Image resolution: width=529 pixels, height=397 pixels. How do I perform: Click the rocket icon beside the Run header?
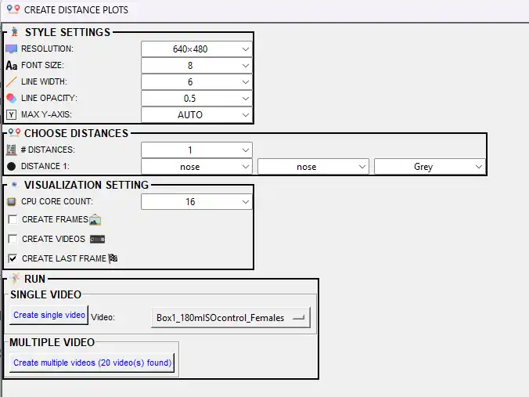(15, 279)
